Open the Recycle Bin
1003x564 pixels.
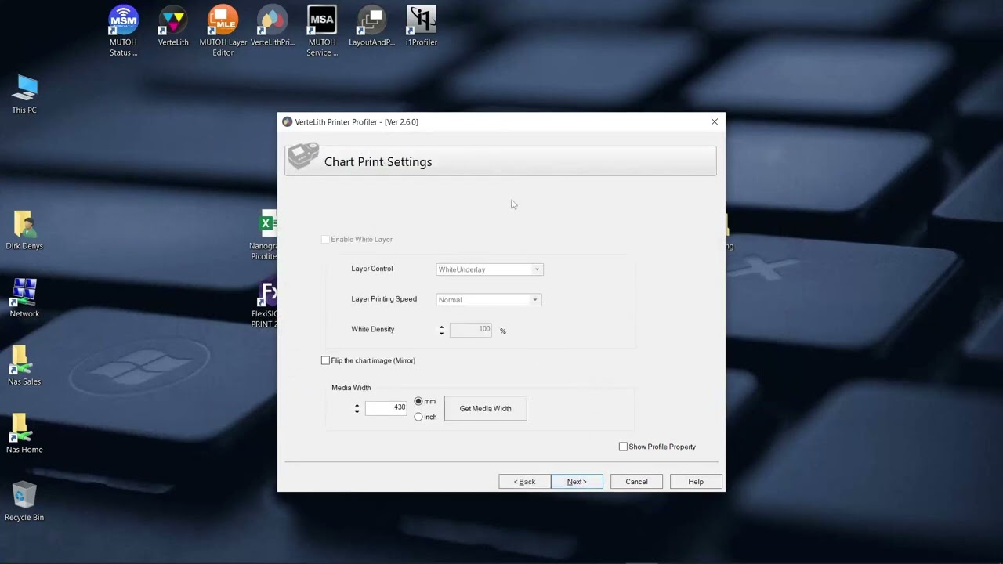(x=24, y=502)
